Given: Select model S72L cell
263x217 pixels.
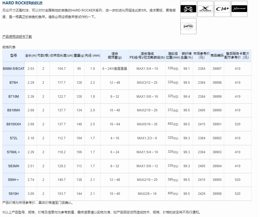Looking at the screenshot, I should (x=14, y=138).
